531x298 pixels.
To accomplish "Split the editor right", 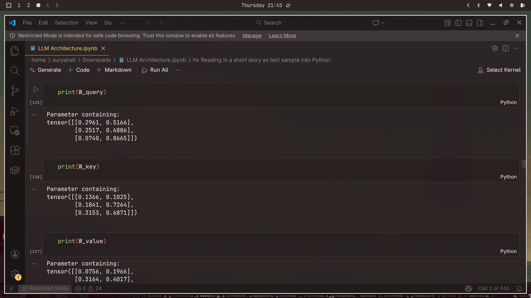I will [x=505, y=48].
